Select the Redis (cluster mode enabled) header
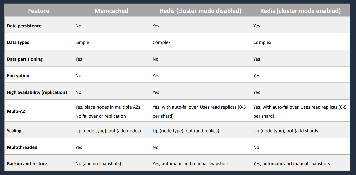 (300, 11)
